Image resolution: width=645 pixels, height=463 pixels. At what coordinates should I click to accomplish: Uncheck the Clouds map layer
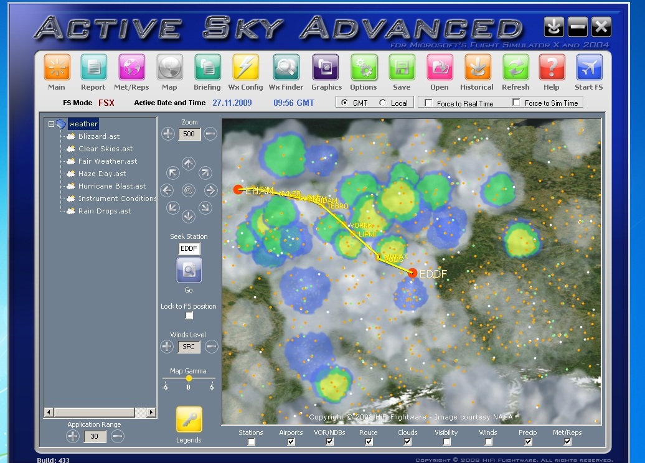coord(407,442)
